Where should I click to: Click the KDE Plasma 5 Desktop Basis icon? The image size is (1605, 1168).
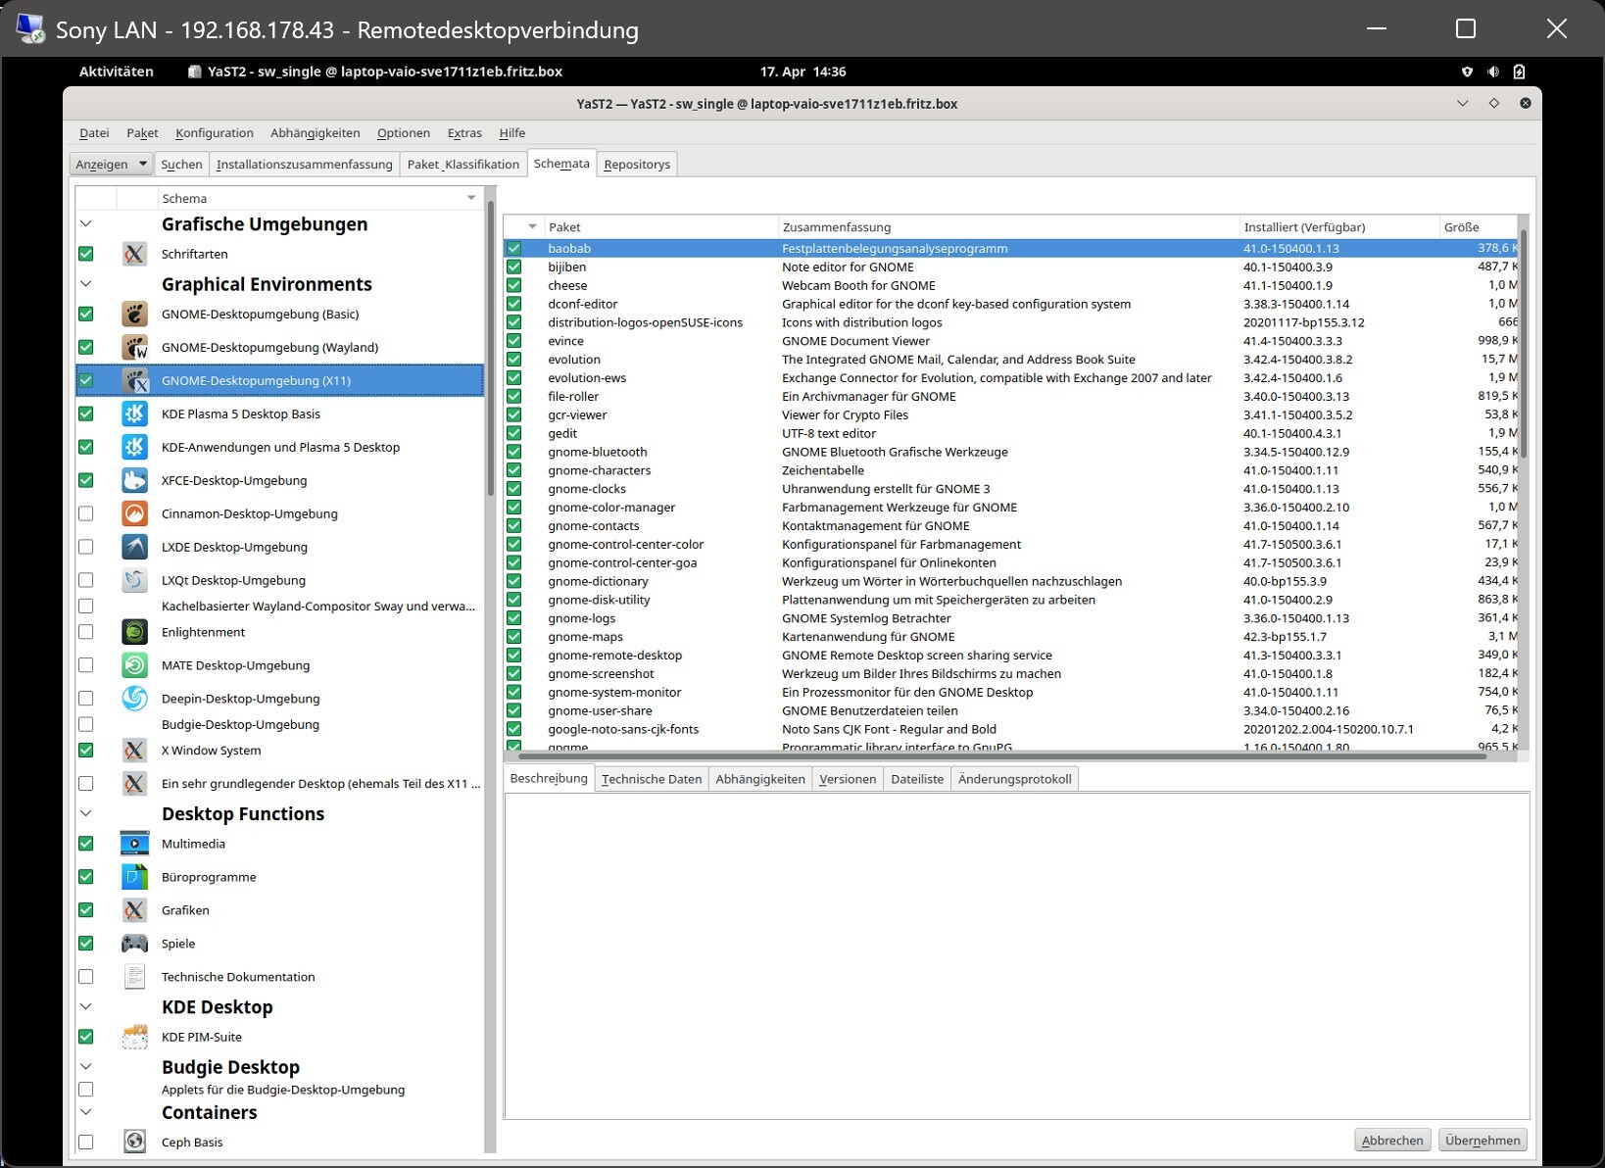(x=134, y=414)
